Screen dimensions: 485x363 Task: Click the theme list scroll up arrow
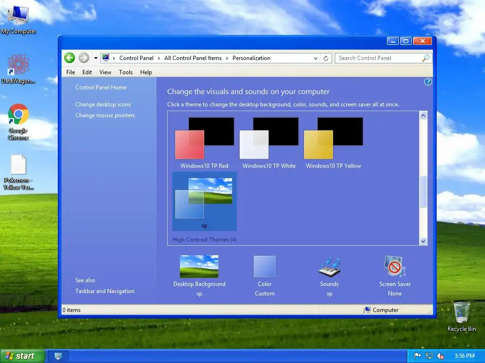[423, 115]
